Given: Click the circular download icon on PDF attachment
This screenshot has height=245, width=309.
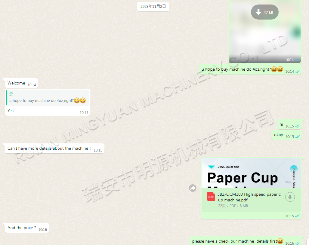Looking at the screenshot, I should 290,197.
